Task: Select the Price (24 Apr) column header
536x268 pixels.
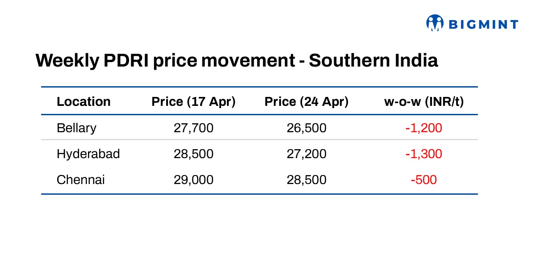Action: point(306,102)
